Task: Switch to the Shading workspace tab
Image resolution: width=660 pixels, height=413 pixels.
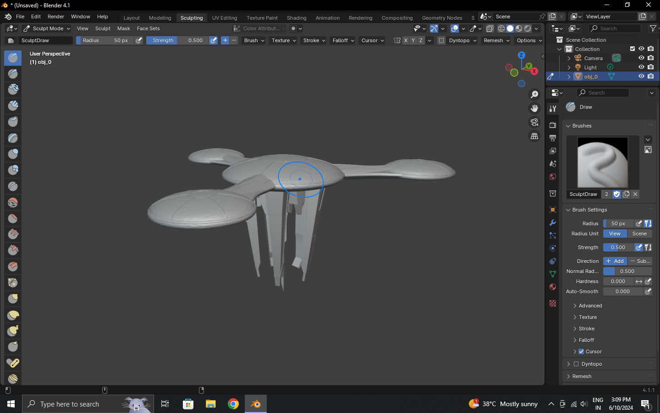Action: point(297,18)
